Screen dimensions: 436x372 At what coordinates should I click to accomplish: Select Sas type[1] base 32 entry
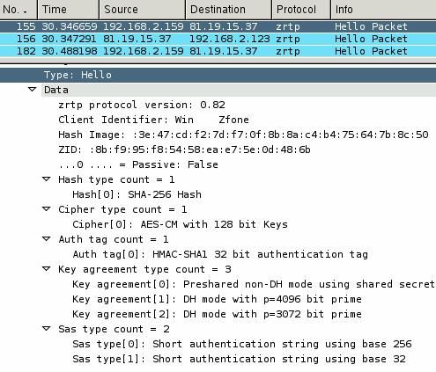(240, 359)
